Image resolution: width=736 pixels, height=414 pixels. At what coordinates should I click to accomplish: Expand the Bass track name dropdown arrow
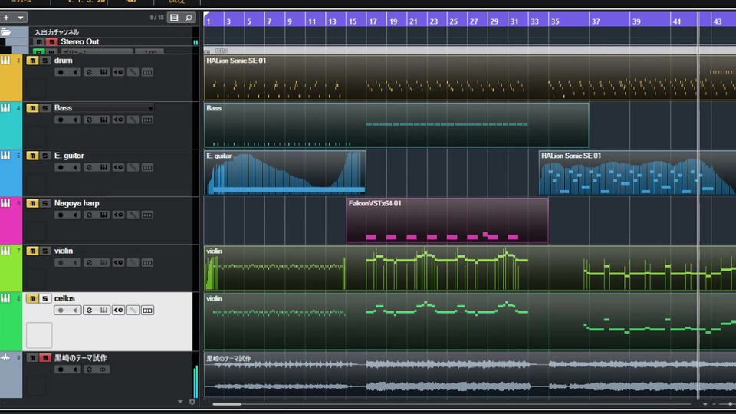click(150, 108)
